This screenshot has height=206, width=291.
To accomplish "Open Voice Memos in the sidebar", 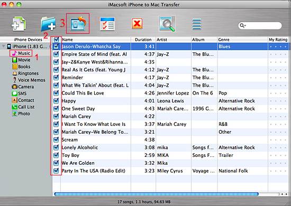I will [x=29, y=80].
